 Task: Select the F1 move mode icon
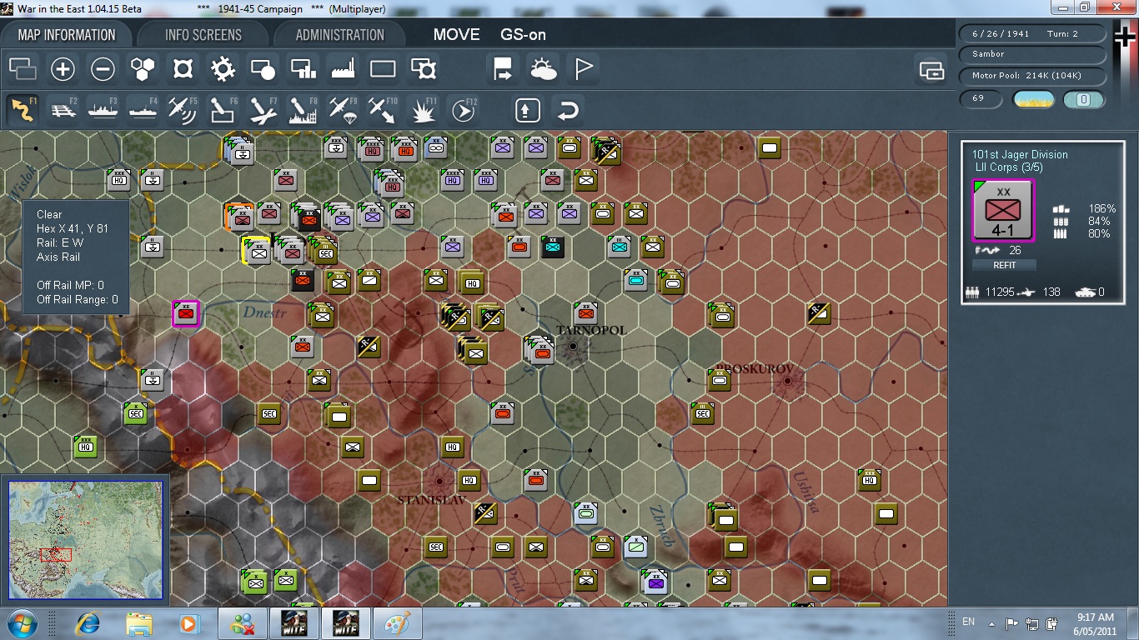23,110
